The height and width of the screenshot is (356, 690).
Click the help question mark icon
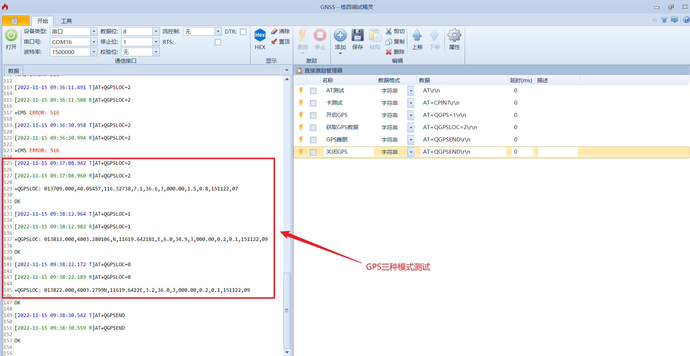click(686, 19)
